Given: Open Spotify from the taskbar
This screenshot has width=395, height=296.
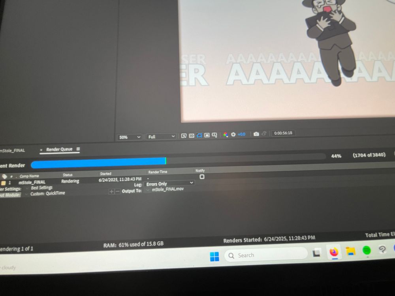Looking at the screenshot, I should coord(367,250).
